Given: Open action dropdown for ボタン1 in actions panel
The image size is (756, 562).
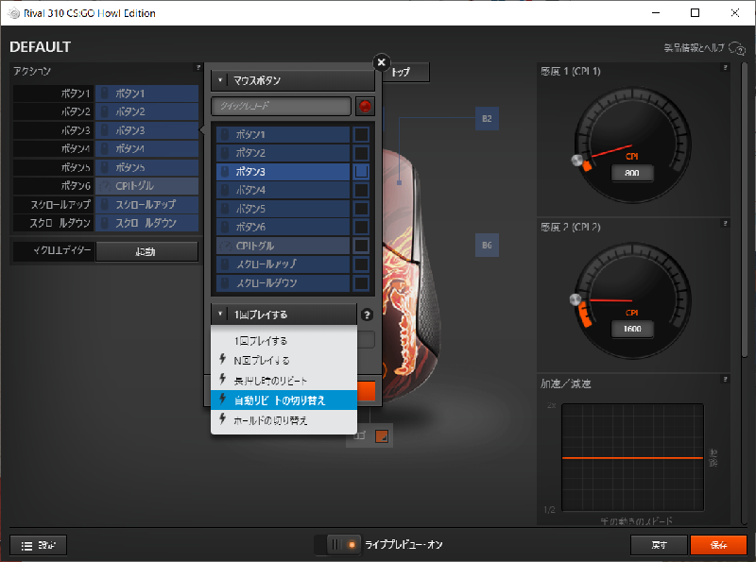Looking at the screenshot, I should click(x=147, y=94).
